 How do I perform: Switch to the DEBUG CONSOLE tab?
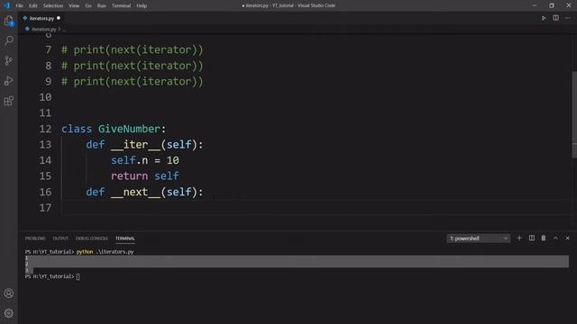tap(92, 238)
